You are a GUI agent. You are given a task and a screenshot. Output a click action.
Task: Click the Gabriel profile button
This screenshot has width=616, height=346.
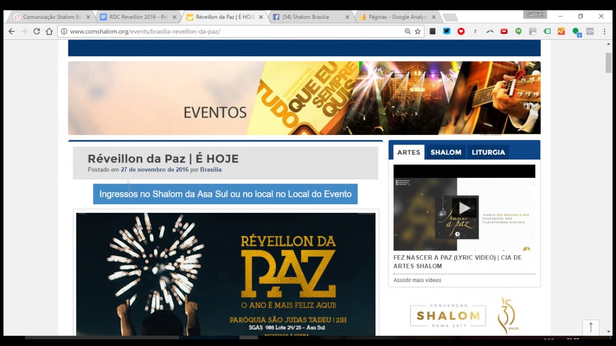(535, 14)
